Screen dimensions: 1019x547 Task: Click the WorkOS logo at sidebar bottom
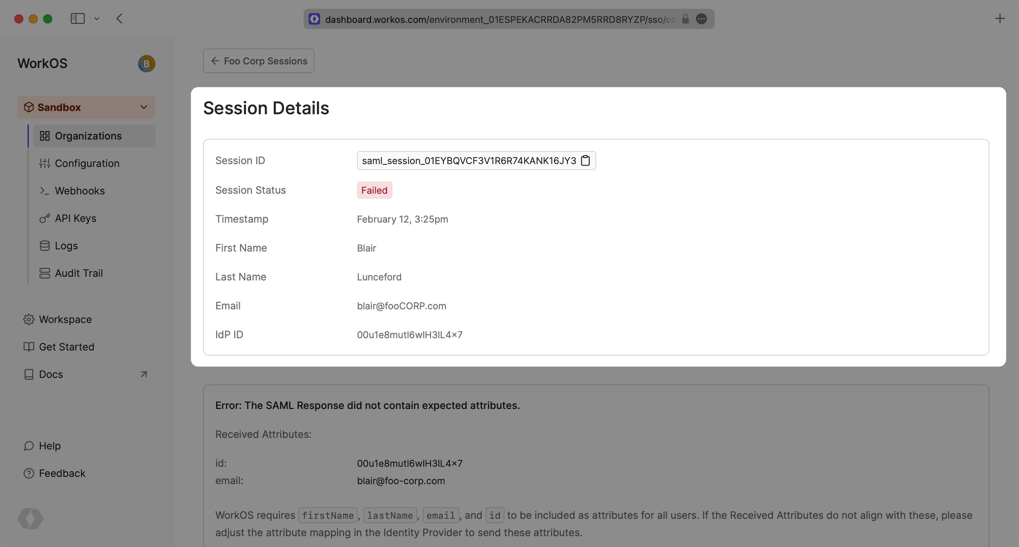pos(31,519)
